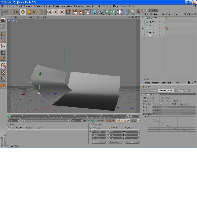Click the Applica button in Coordinates panel
The image size is (197, 214).
[x=132, y=142]
